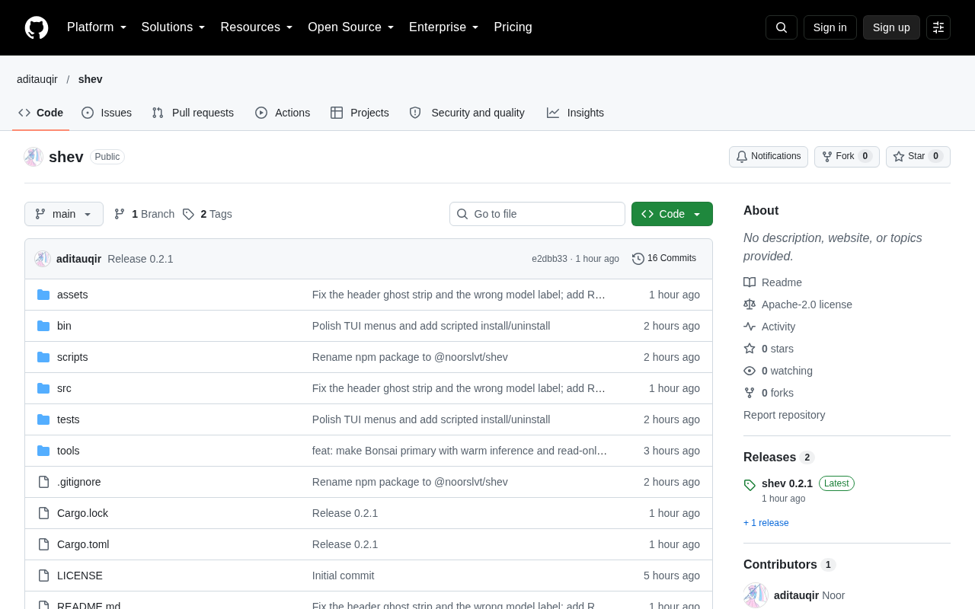Expand the Open Source menu
The height and width of the screenshot is (609, 975).
coord(351,27)
